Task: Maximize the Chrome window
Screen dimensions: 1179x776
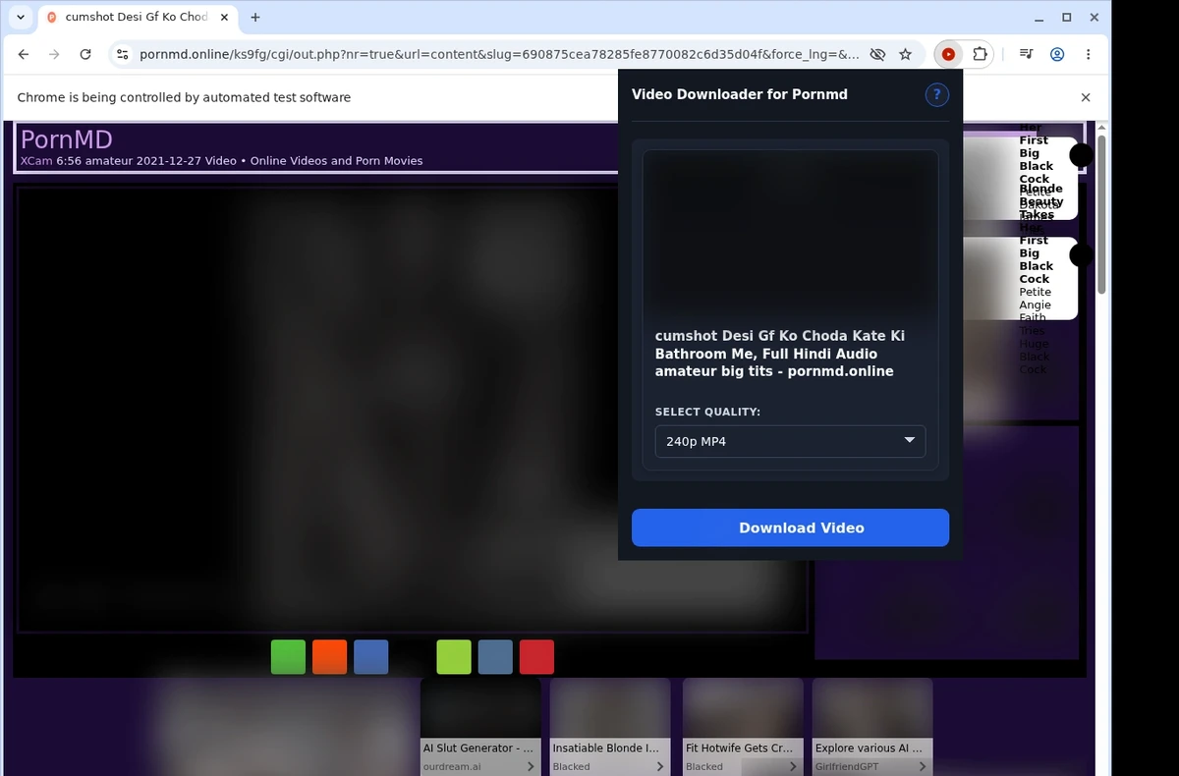Action: [x=1067, y=18]
